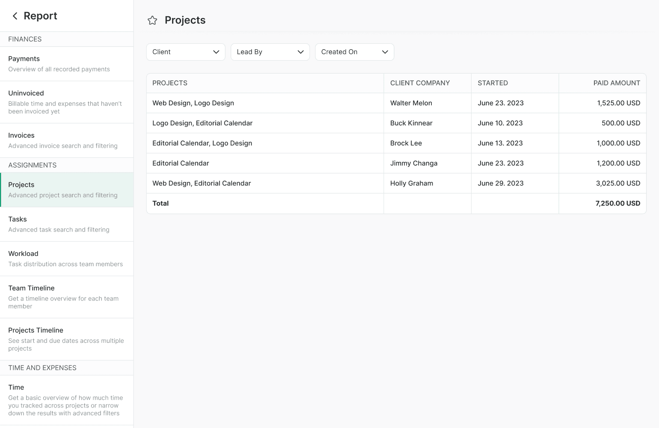Open the Web Design, Logo Design project row

click(x=193, y=103)
